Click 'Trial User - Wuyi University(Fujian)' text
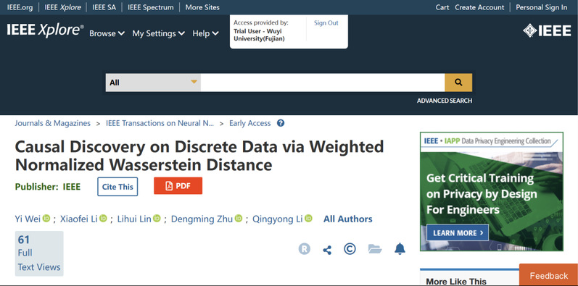Screen dimensions: 578x286 coord(259,35)
